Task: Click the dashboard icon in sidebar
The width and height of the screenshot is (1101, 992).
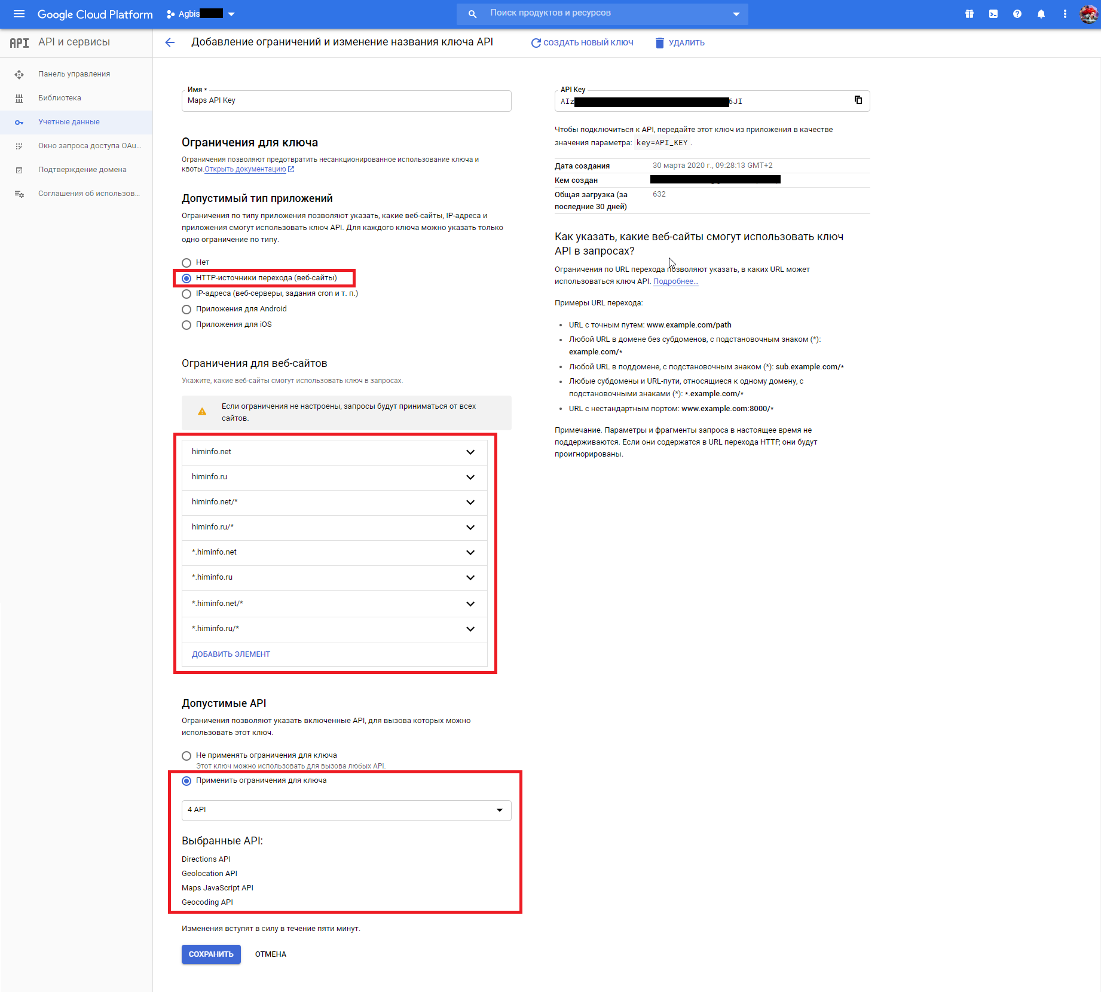Action: (19, 74)
